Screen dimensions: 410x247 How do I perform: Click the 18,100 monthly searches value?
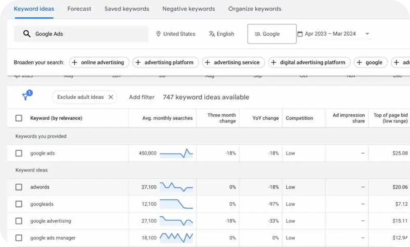(149, 238)
